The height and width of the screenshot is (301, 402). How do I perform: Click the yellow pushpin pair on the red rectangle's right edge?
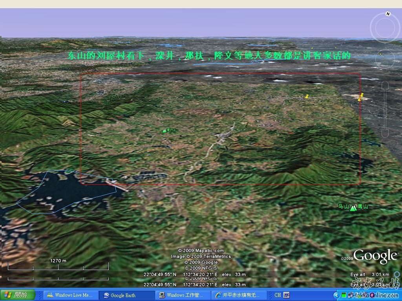(361, 97)
